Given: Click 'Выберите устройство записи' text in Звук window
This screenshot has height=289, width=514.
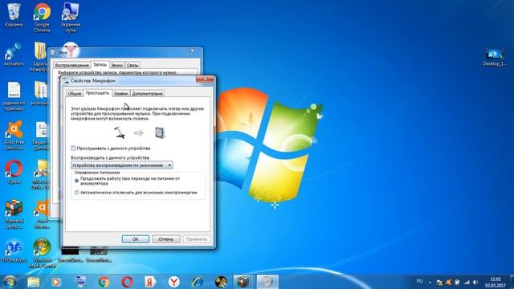Looking at the screenshot, I should pyautogui.click(x=117, y=72).
